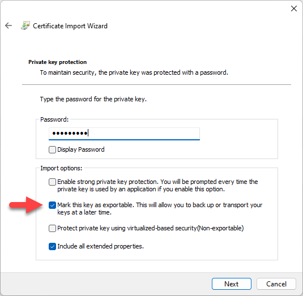Click the 'Password:' group label
303x296 pixels.
(x=54, y=119)
